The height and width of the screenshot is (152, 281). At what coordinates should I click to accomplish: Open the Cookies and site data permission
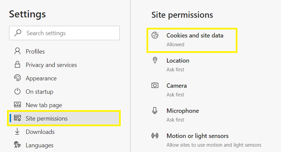click(x=194, y=35)
